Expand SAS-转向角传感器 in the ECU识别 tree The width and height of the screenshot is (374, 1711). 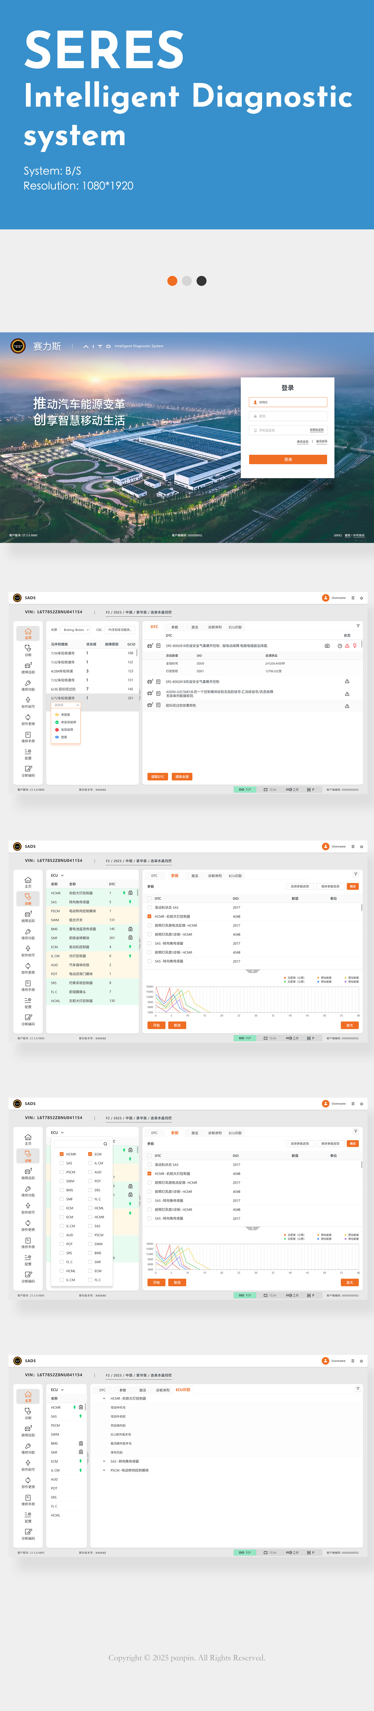(x=104, y=1461)
